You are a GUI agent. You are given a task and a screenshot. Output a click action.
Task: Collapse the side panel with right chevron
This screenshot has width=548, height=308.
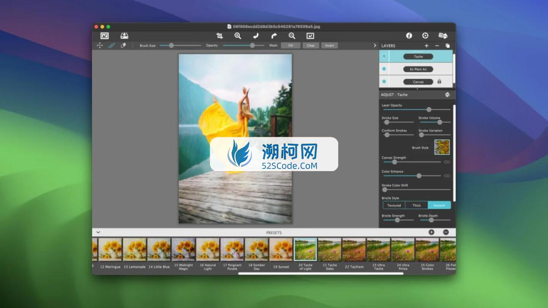[375, 45]
